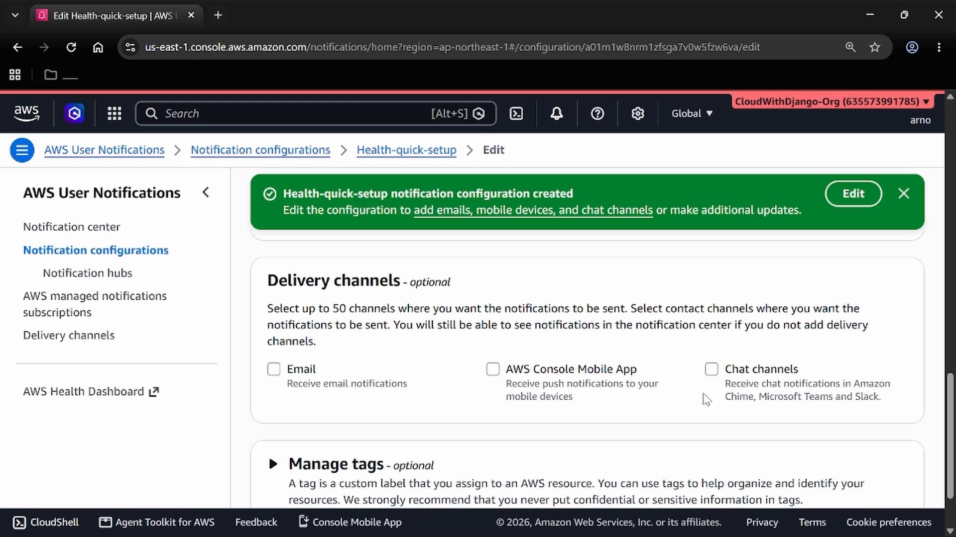This screenshot has width=956, height=537.
Task: Open the site information icon in address bar
Action: [x=130, y=47]
